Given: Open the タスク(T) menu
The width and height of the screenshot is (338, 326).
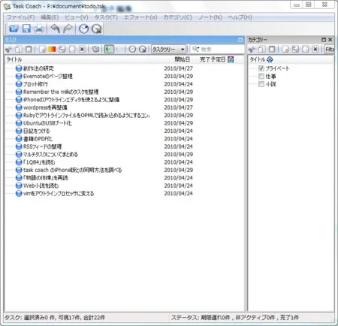Looking at the screenshot, I should (x=106, y=17).
